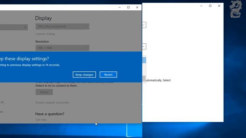This screenshot has height=138, width=246.
Task: Click the Display page heading
Action: coord(43,18)
